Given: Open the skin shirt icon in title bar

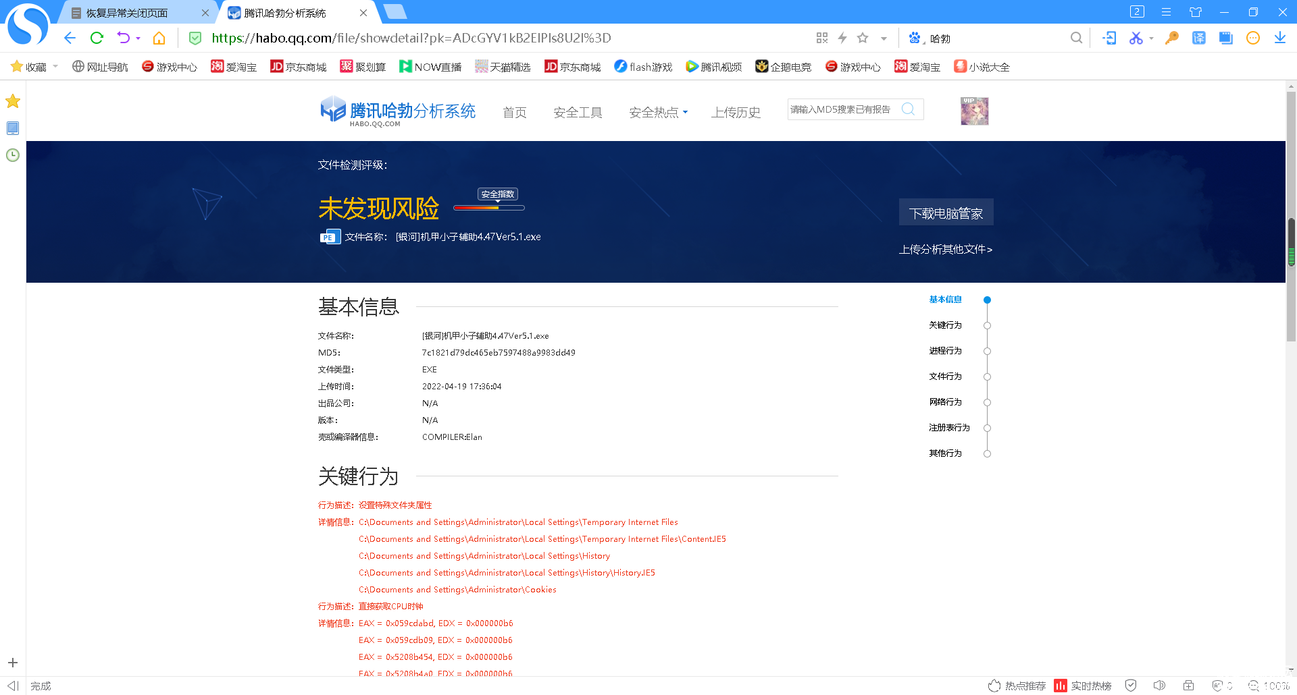Looking at the screenshot, I should [x=1196, y=12].
